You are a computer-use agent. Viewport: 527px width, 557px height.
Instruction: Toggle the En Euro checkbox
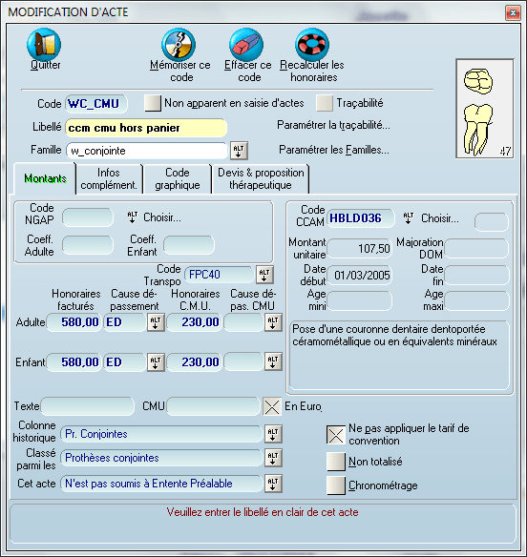coord(272,406)
